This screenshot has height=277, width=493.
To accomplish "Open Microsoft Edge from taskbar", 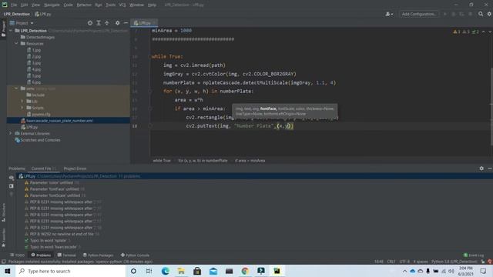I will 166,271.
